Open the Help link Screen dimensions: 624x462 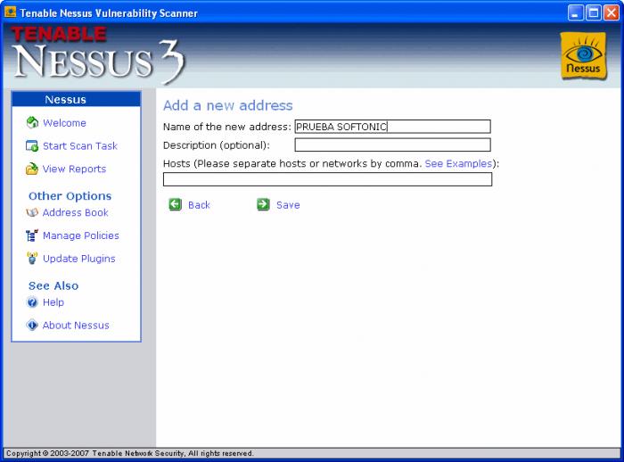53,302
